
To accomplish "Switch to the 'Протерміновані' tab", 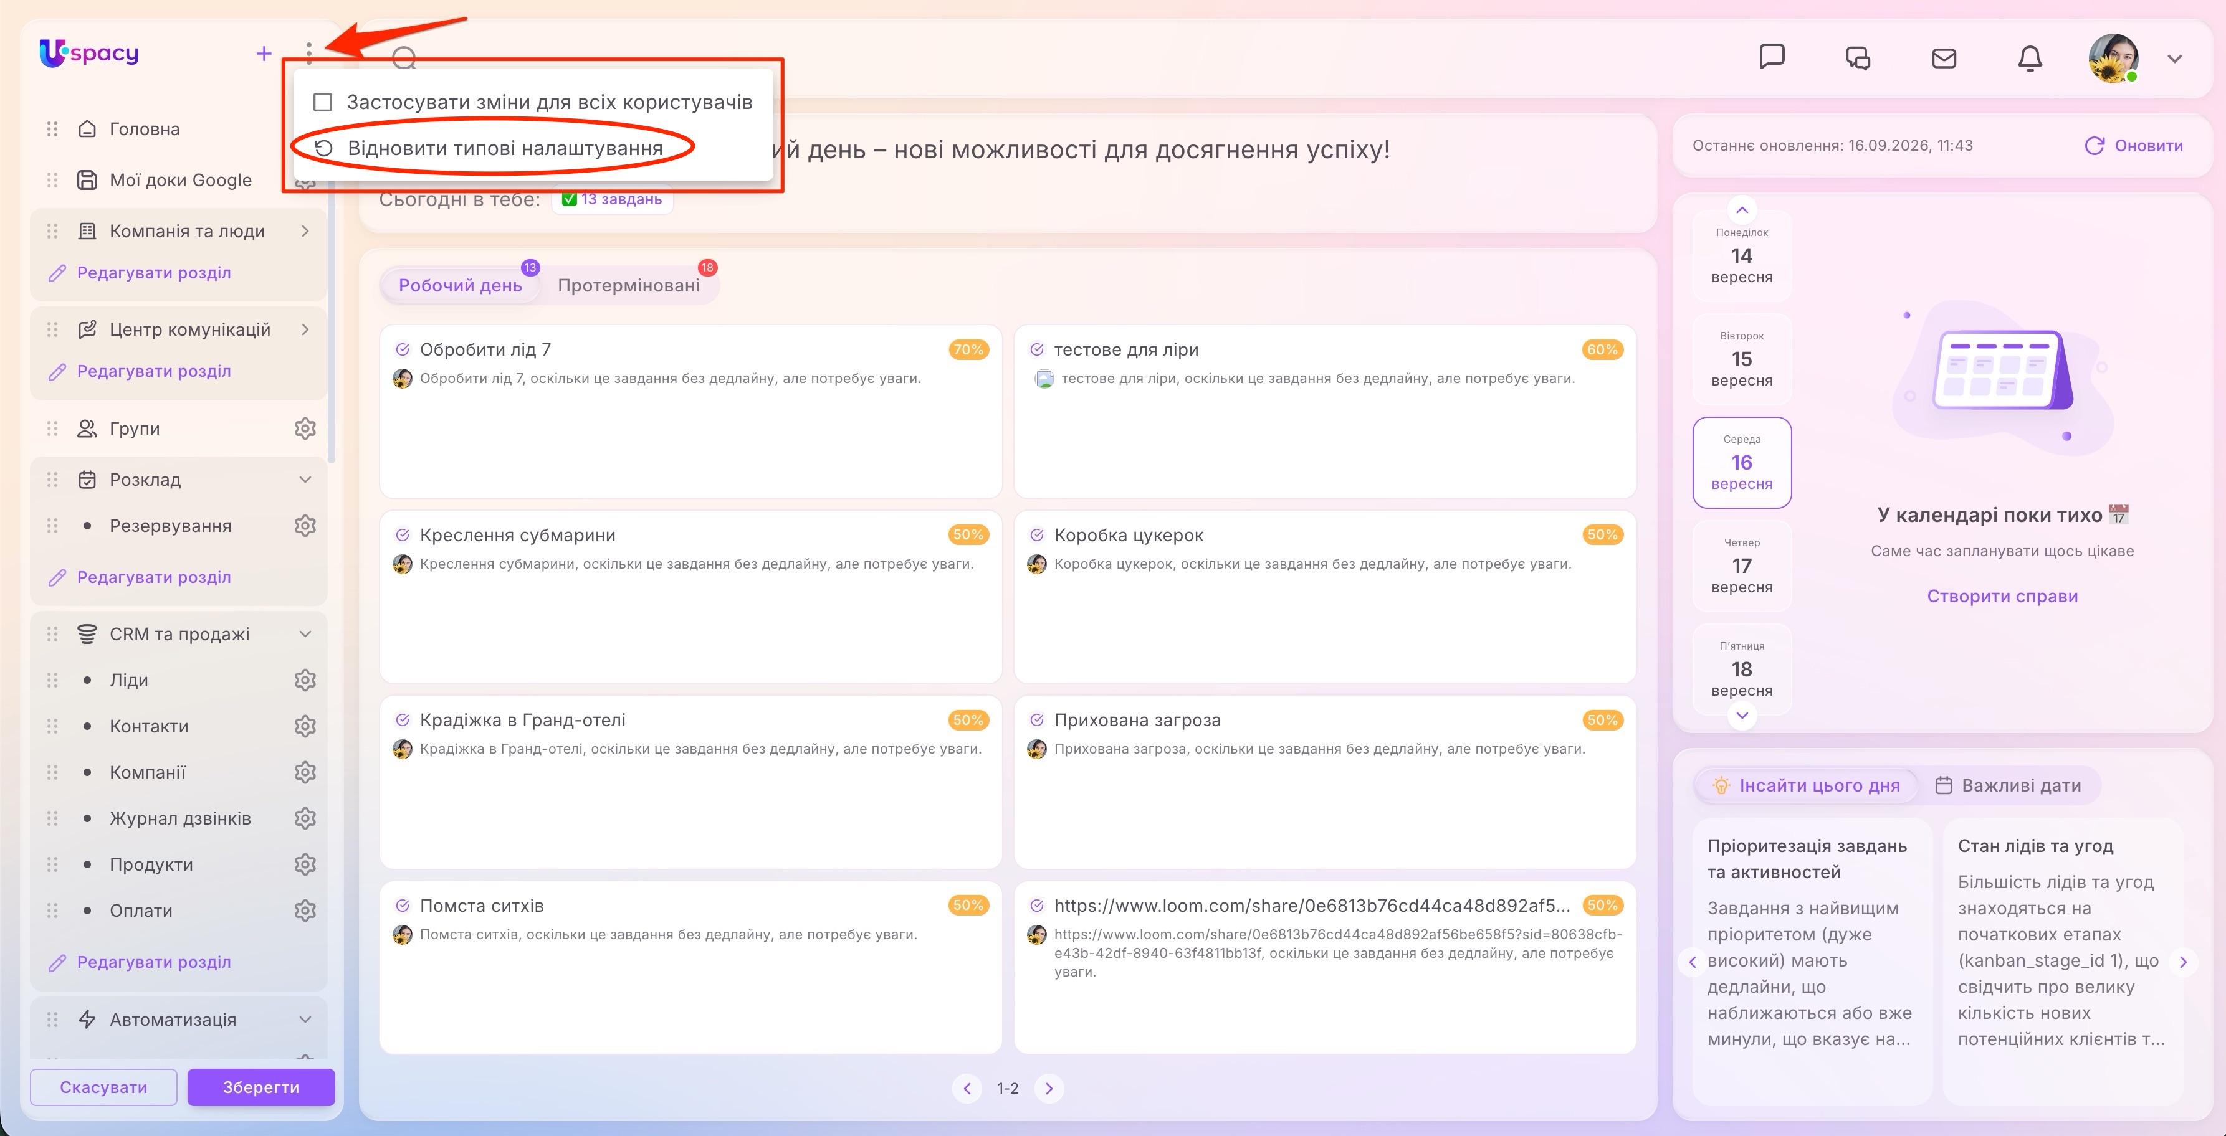I will (x=628, y=285).
